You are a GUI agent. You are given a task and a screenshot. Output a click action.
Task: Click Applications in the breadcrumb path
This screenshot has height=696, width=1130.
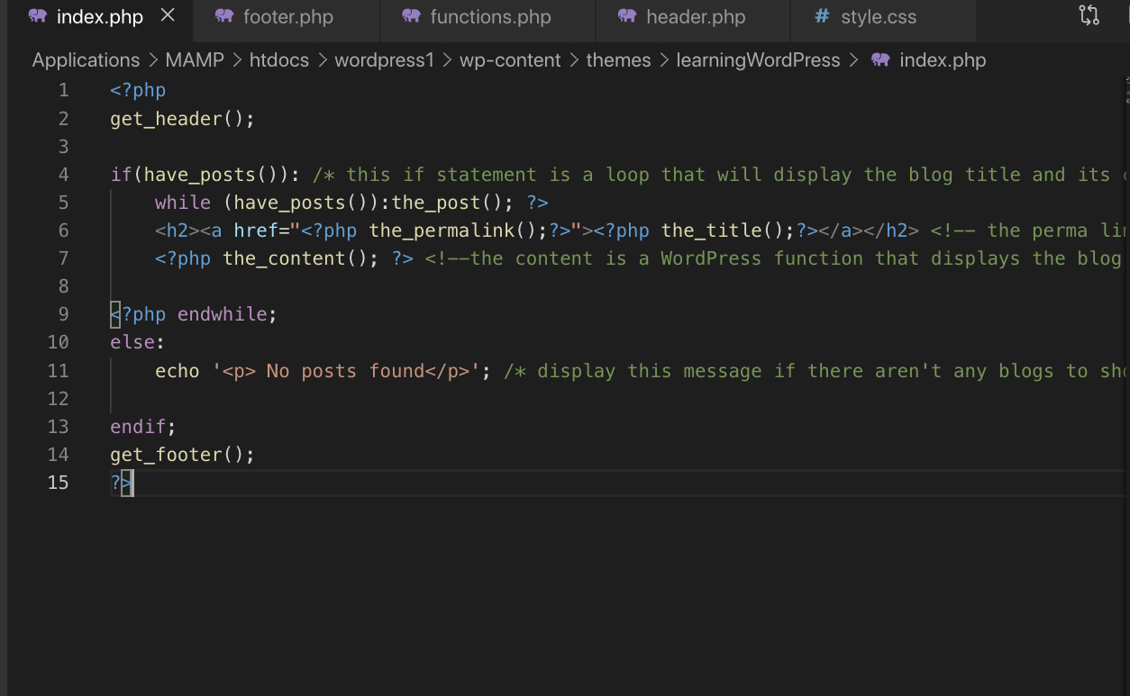(86, 60)
